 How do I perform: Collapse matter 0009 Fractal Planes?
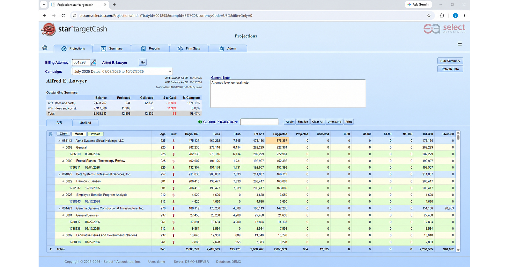63,161
